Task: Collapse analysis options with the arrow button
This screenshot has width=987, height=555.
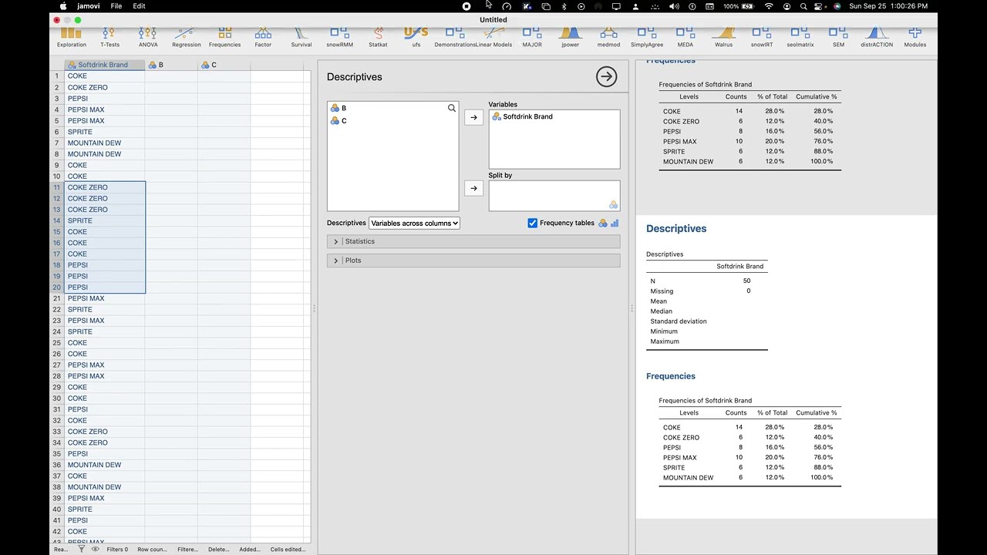Action: click(x=606, y=76)
